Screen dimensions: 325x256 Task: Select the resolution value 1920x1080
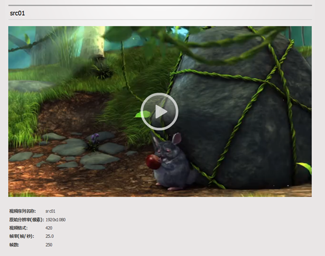coord(56,220)
